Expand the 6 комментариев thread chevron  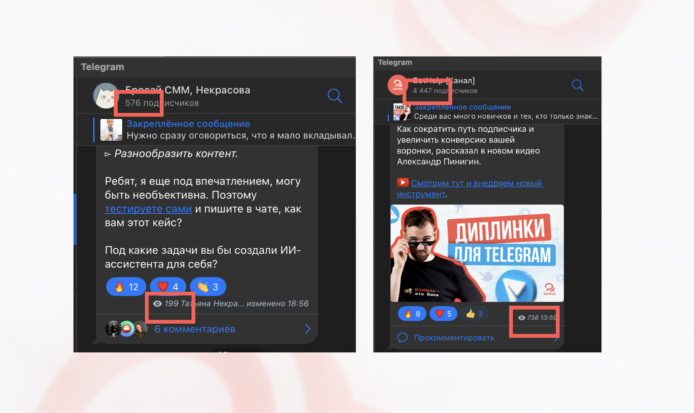(308, 329)
